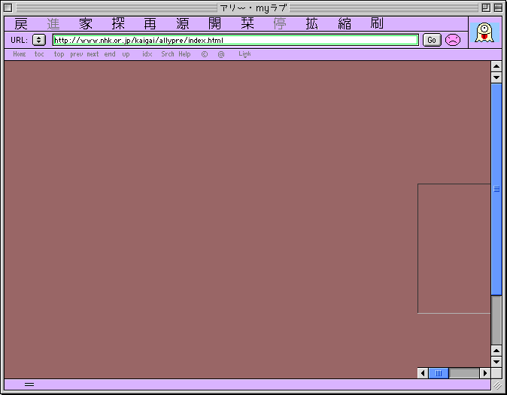
Task: Open the Link dropdown in link bar
Action: (244, 54)
